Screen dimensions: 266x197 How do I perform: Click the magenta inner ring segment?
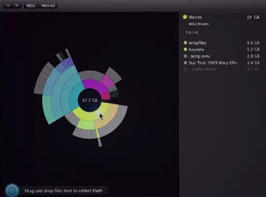click(x=95, y=85)
